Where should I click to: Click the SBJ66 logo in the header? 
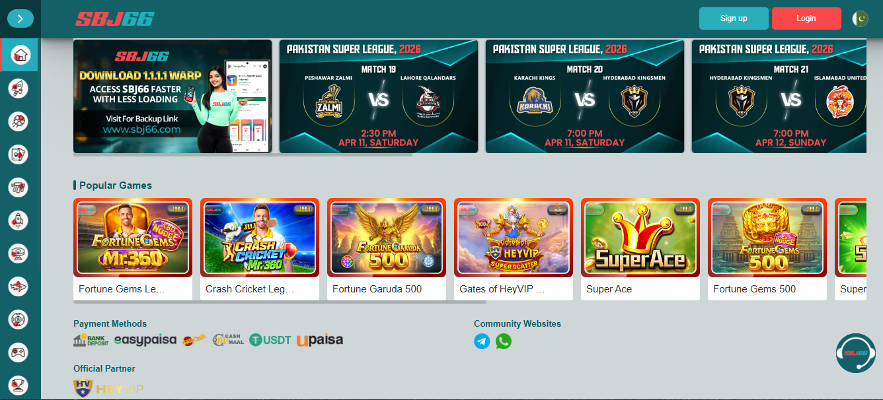[x=114, y=19]
